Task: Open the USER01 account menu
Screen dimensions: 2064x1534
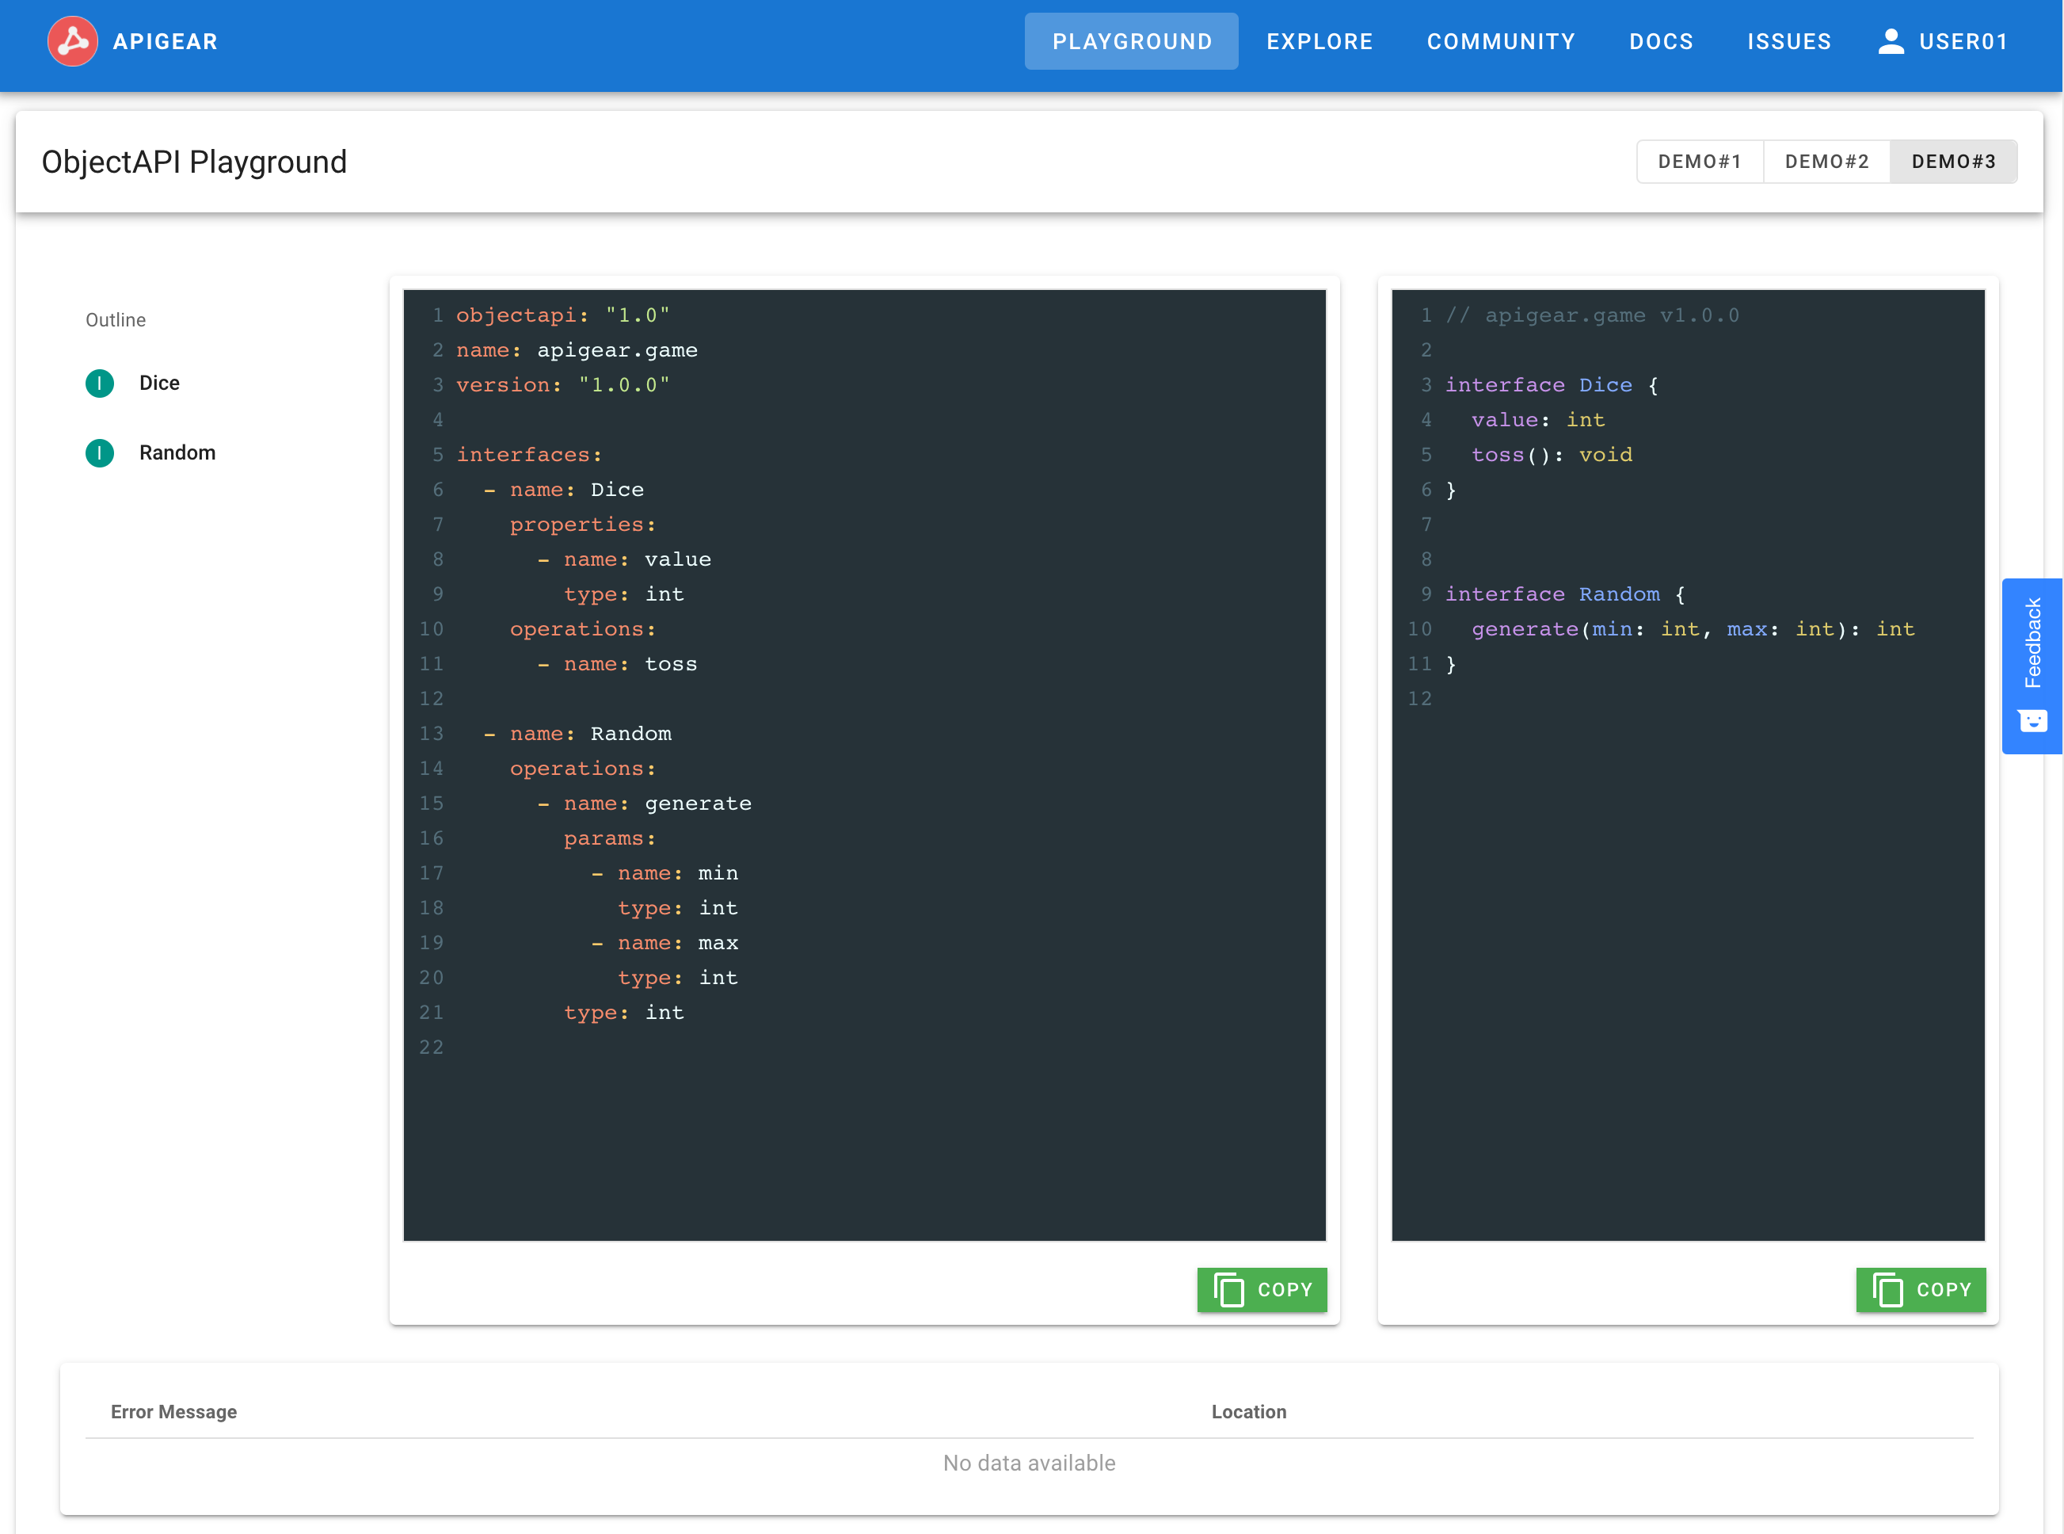Action: coord(1942,42)
